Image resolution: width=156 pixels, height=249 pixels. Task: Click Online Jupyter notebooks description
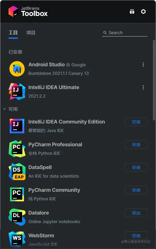(54, 221)
